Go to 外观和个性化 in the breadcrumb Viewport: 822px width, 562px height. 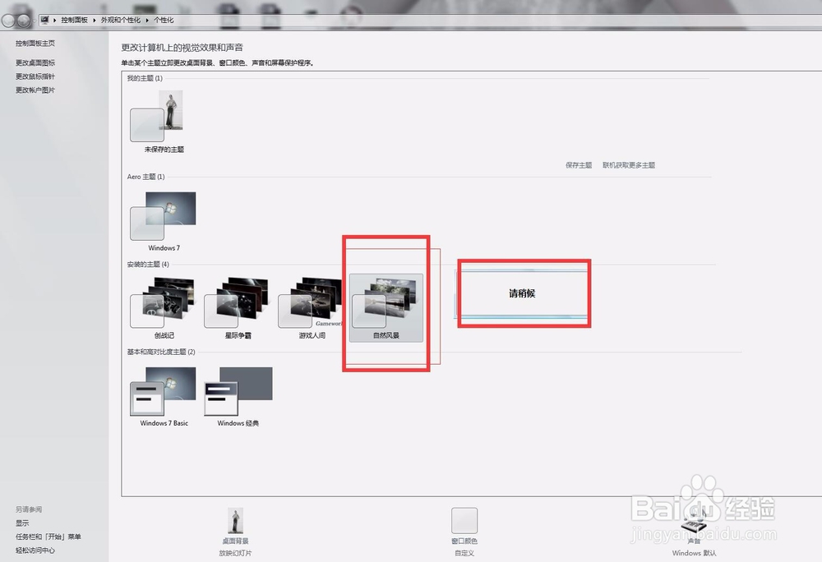coord(121,20)
